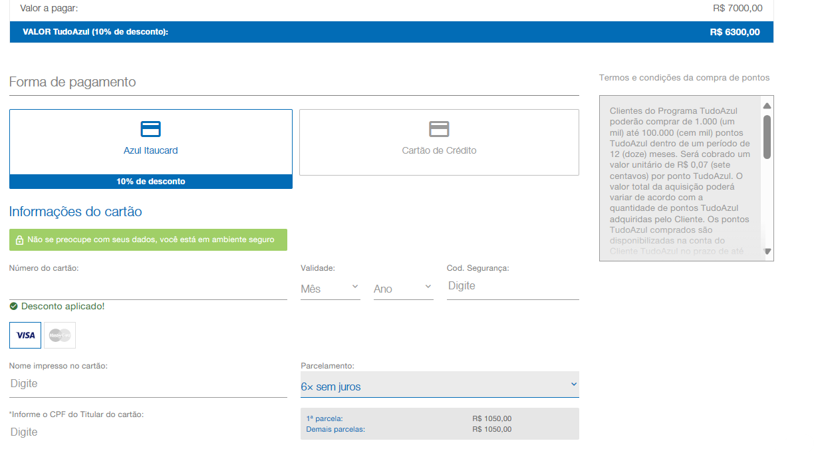
Task: Click the terms and conditions scrollbar thumb
Action: point(767,137)
